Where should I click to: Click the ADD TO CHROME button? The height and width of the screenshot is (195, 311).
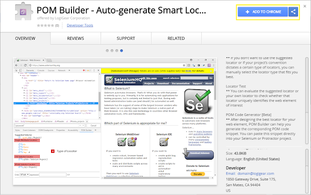(x=263, y=12)
